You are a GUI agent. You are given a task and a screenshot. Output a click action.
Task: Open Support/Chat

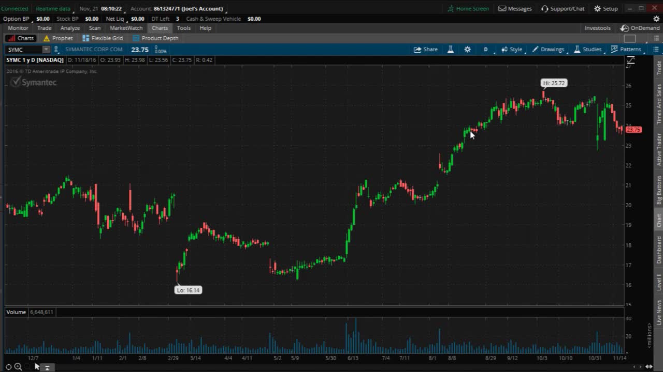tap(563, 9)
